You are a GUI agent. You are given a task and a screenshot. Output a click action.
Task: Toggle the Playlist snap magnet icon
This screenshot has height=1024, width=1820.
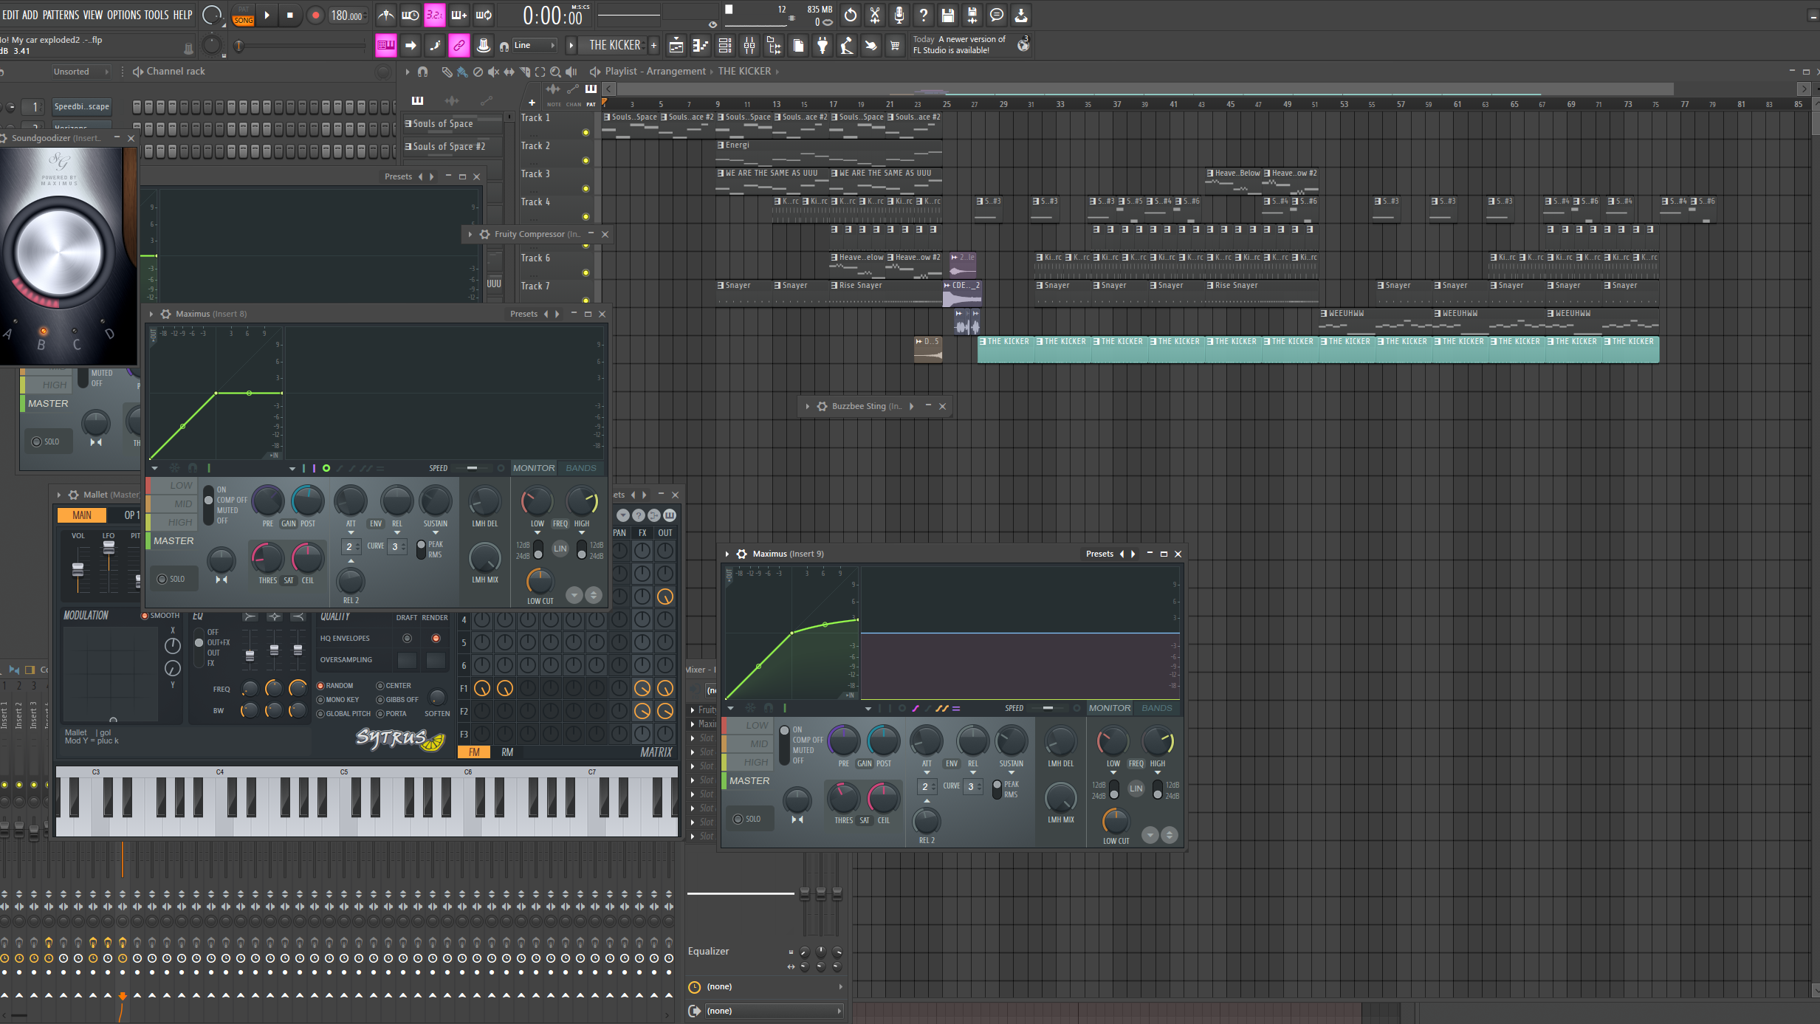pos(422,72)
